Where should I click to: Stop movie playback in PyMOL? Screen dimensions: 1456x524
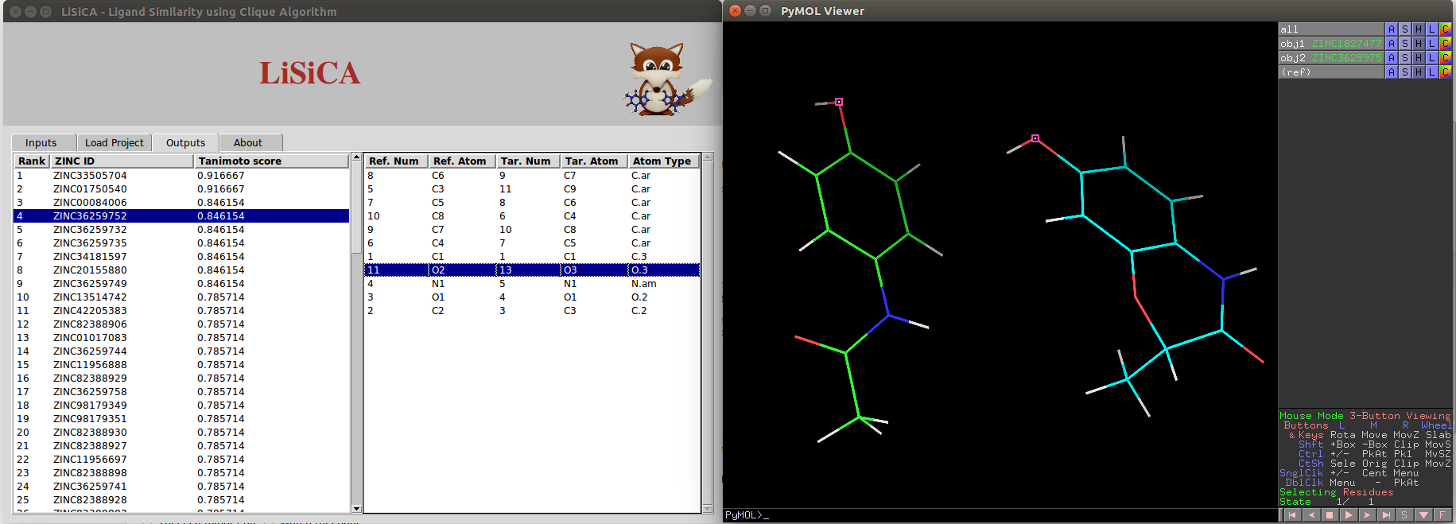click(x=1329, y=515)
